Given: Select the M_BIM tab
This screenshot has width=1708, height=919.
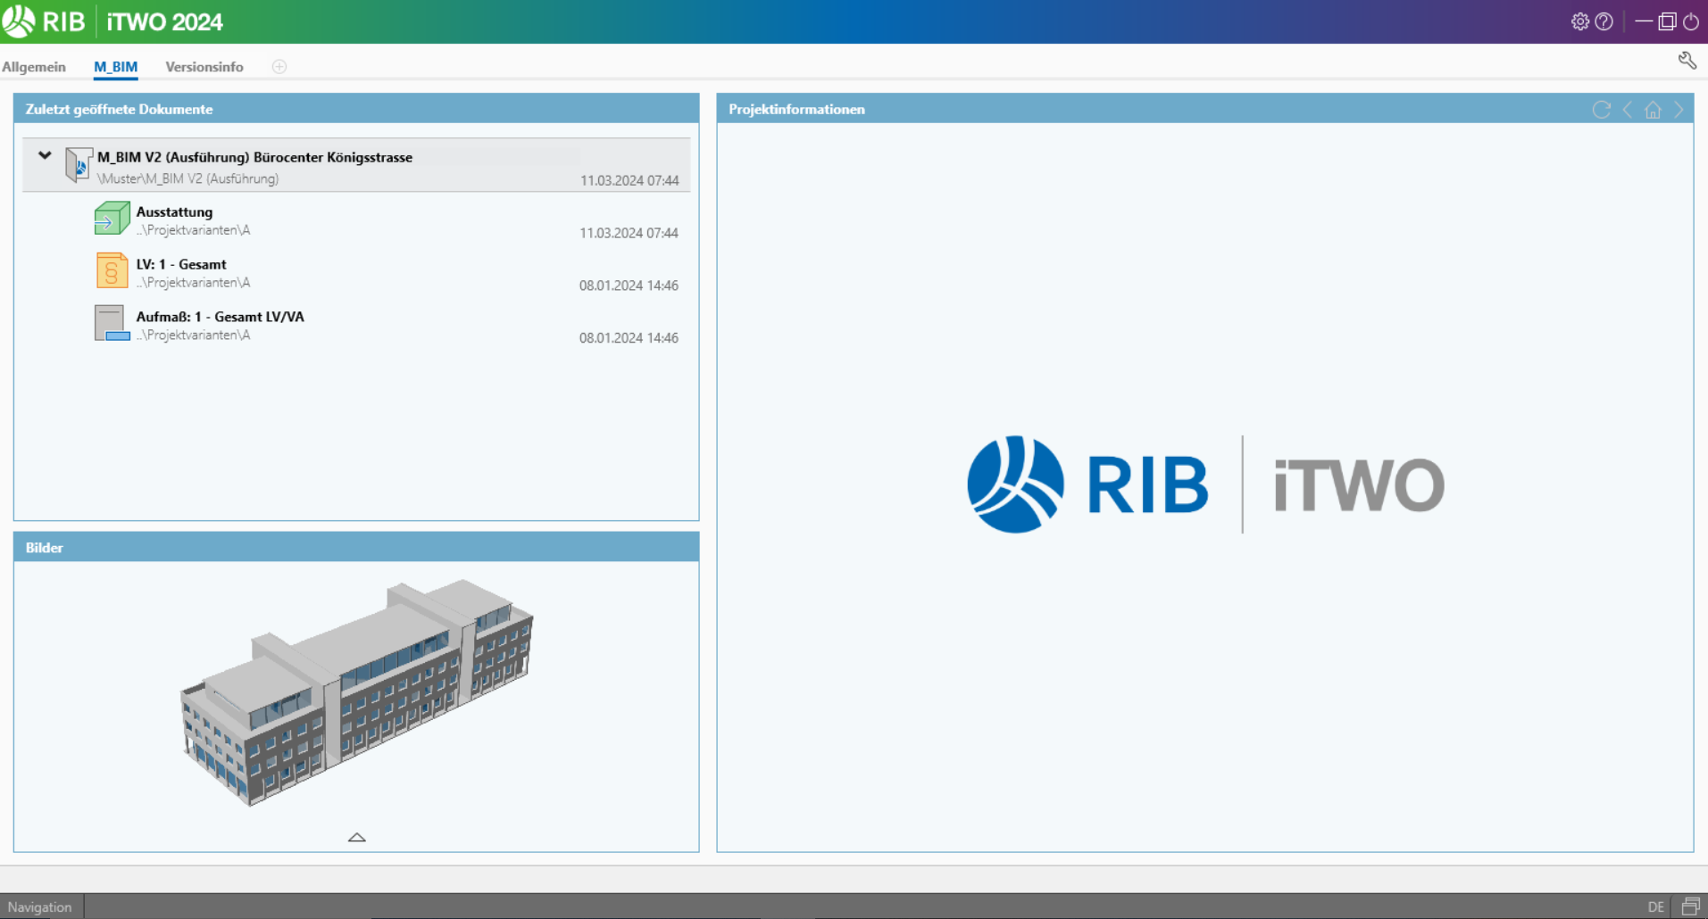Looking at the screenshot, I should [116, 67].
